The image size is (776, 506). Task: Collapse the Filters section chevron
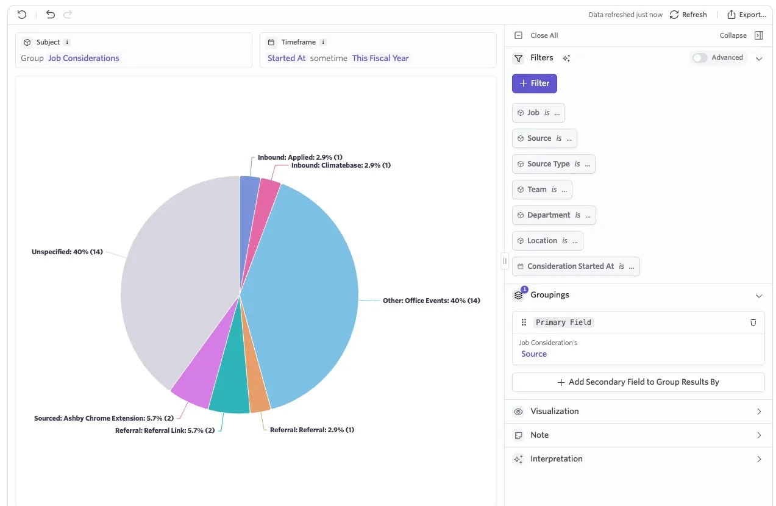pos(759,59)
